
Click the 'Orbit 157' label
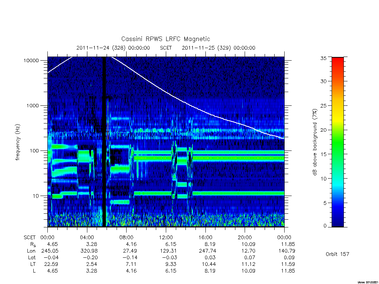pyautogui.click(x=338, y=254)
